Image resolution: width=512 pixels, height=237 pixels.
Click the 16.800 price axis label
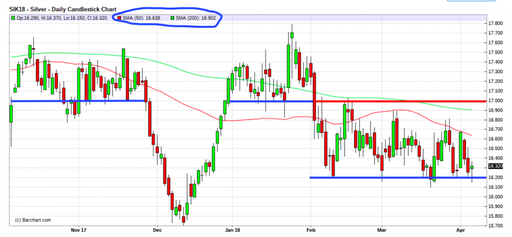point(495,120)
